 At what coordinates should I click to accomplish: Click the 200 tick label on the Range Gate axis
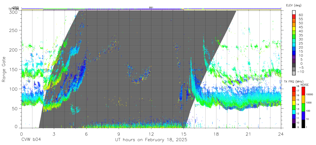coord(14,50)
